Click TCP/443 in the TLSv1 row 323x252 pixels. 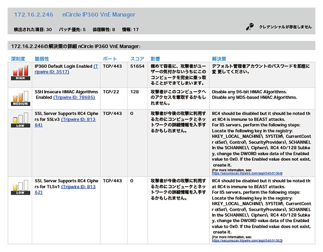pos(113,181)
